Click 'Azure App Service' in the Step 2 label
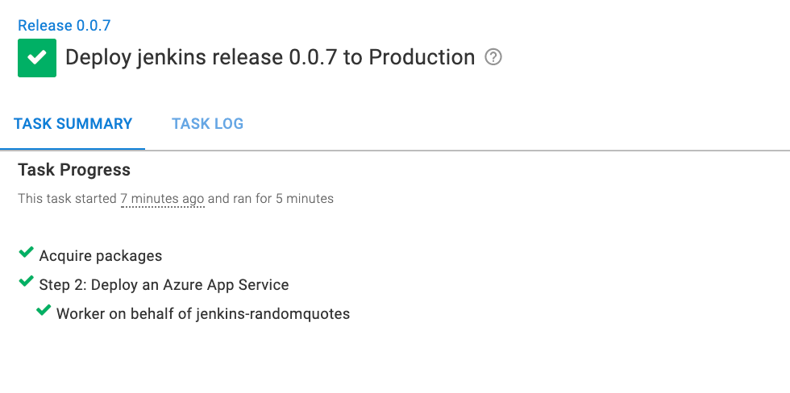The image size is (790, 393). [226, 285]
